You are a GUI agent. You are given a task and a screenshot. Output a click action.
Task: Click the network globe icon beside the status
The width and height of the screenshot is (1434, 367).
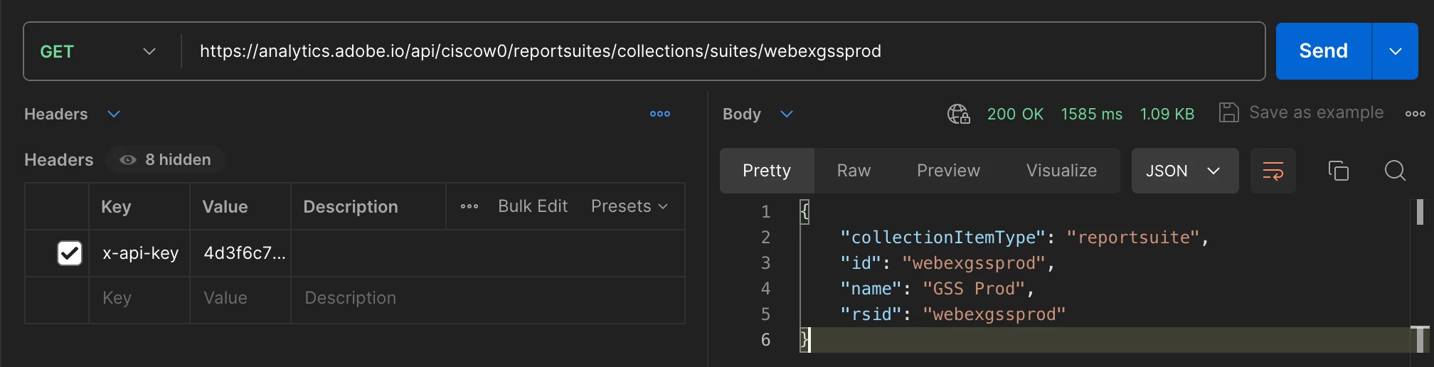click(958, 114)
